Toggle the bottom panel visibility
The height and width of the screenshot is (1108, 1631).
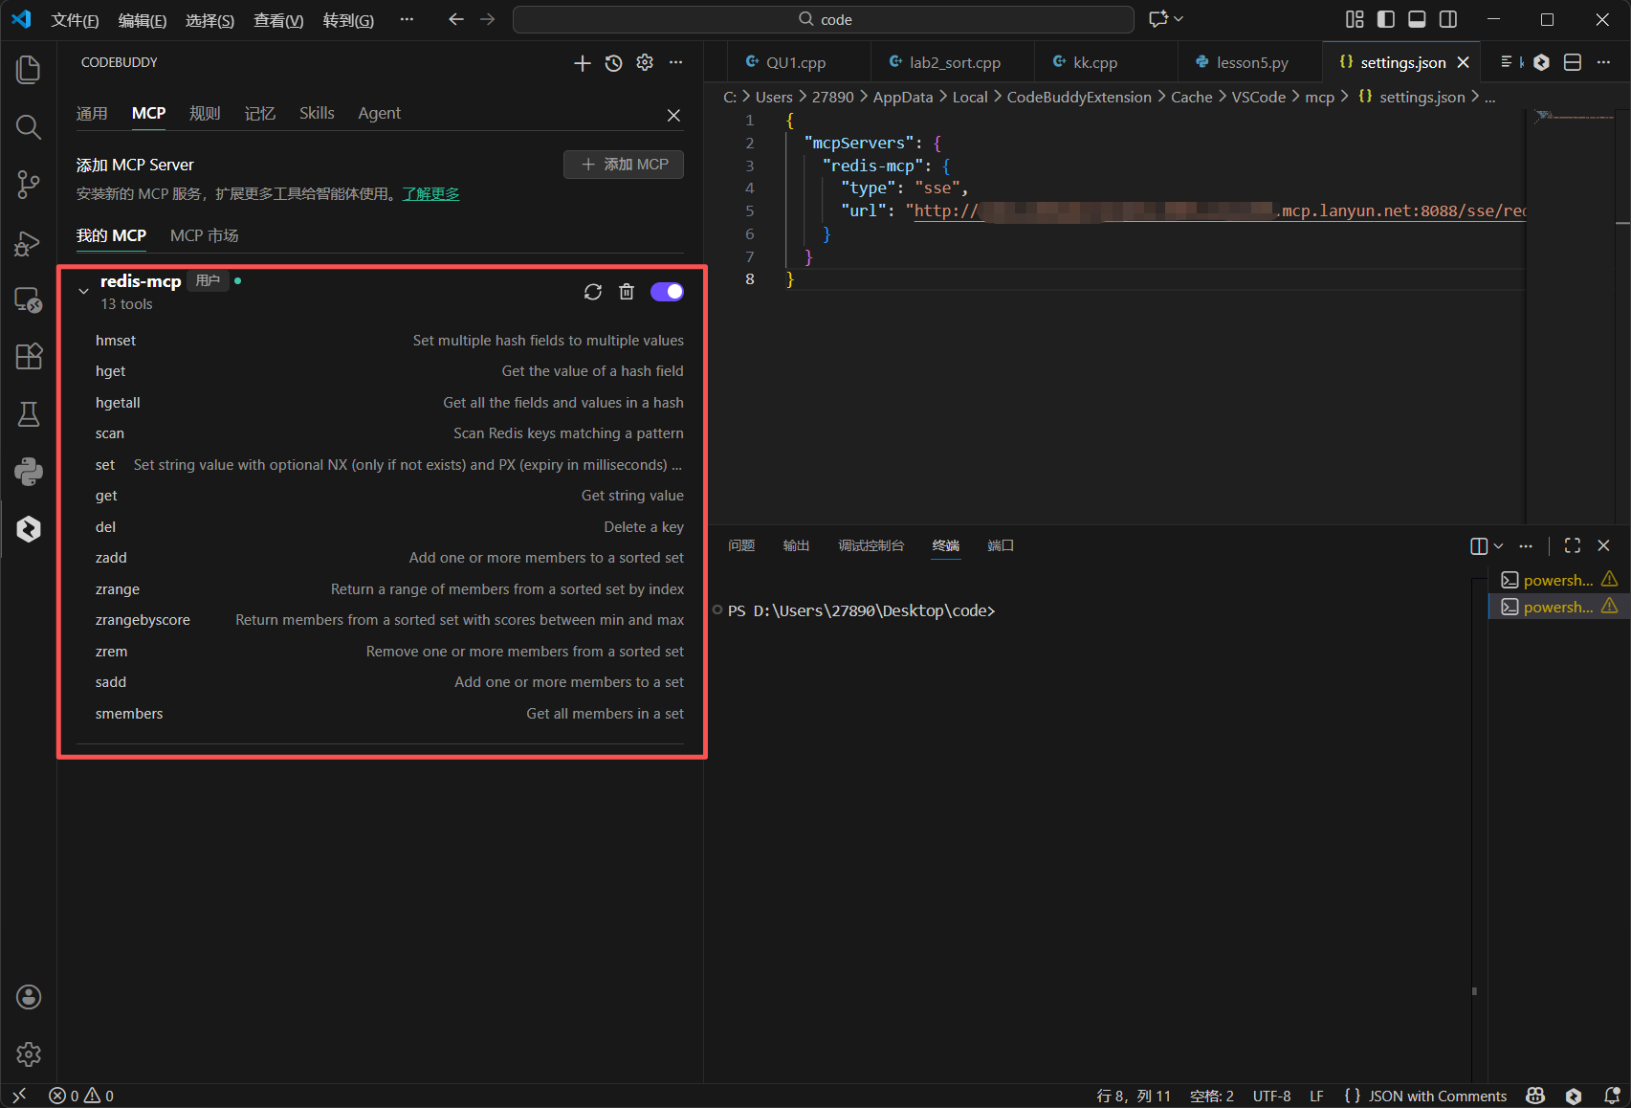click(1417, 19)
